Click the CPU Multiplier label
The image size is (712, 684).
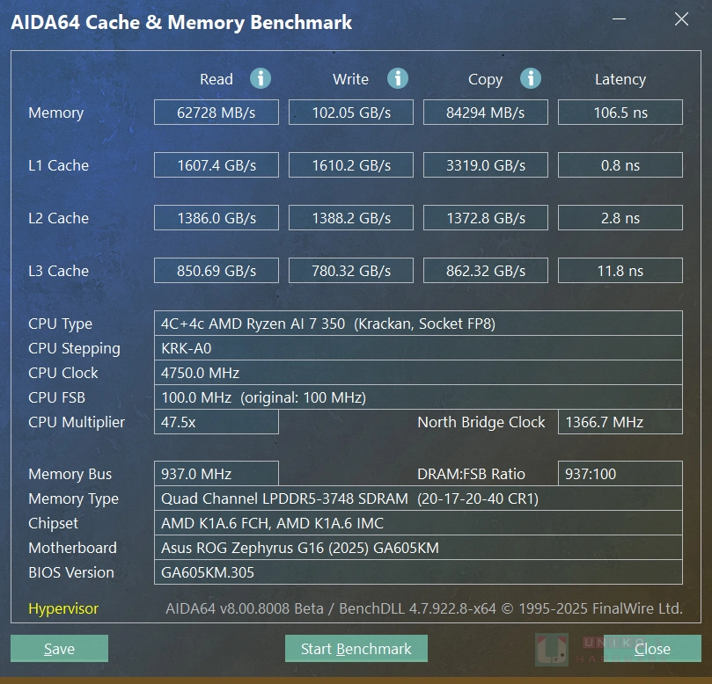[x=77, y=422]
